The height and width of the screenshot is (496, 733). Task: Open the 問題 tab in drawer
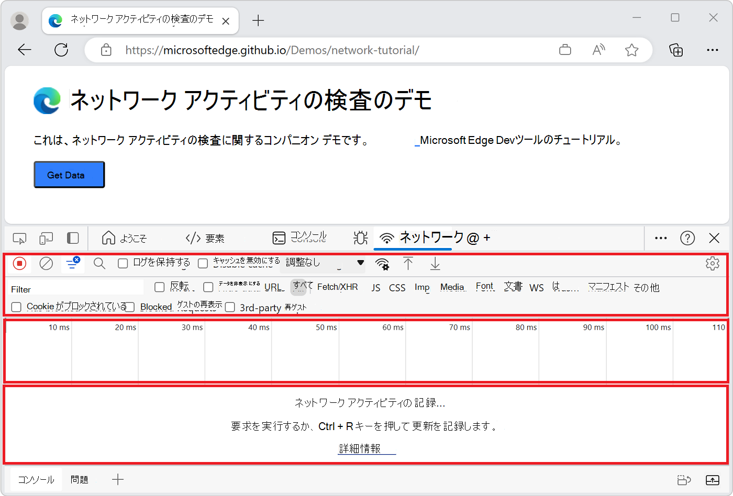click(x=80, y=479)
